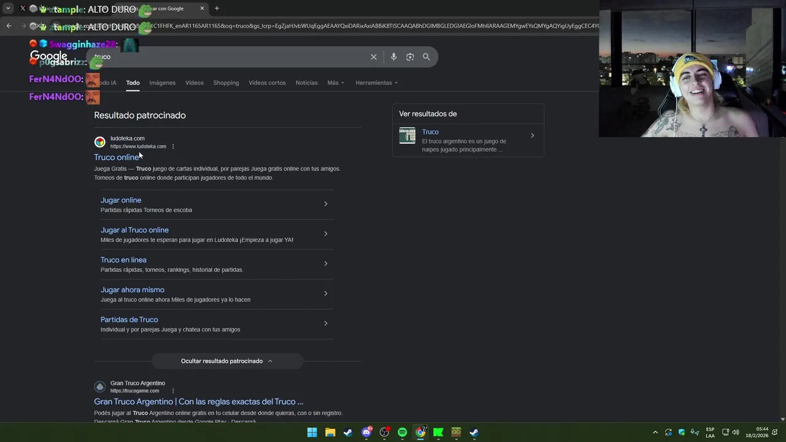Open the Jugar online sitelink

[121, 200]
